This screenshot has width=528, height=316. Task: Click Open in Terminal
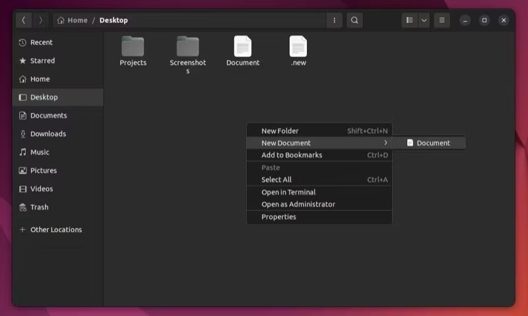coord(288,192)
